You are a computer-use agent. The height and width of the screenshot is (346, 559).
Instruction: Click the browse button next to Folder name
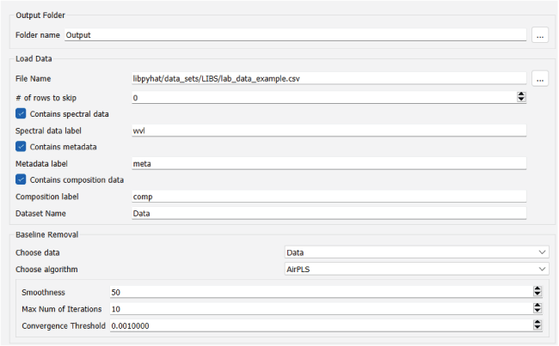[x=540, y=35]
